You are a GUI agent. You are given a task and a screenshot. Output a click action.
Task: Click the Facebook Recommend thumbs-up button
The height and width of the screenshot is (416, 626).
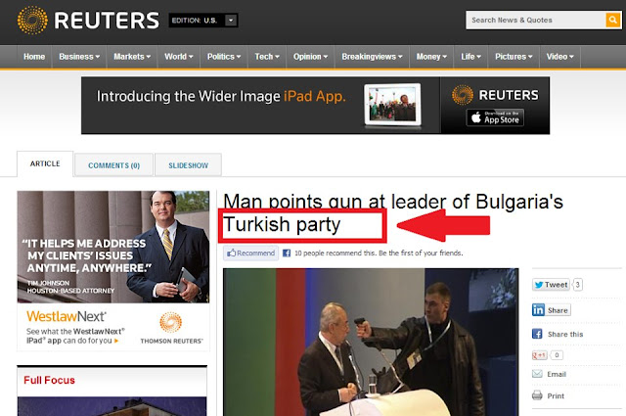coord(250,253)
